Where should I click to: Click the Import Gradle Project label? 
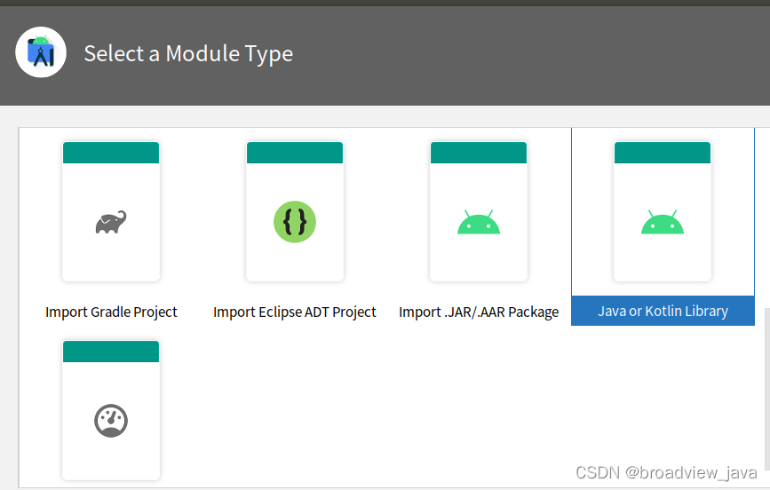pyautogui.click(x=111, y=312)
